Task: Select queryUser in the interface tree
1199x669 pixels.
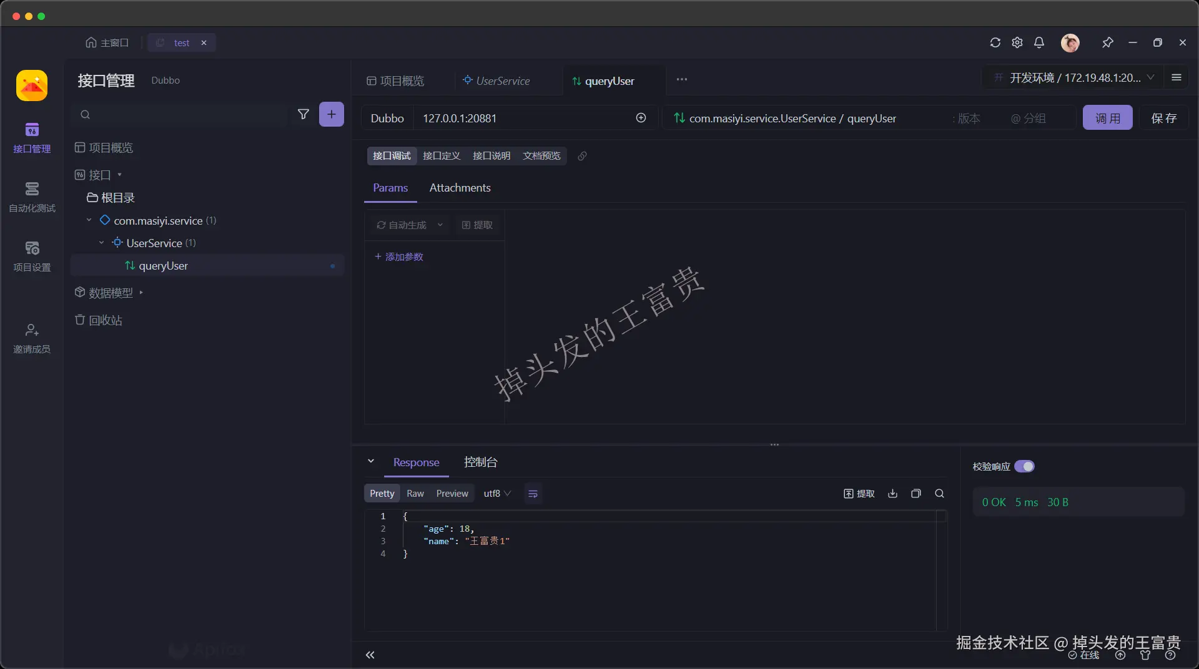Action: pos(207,265)
